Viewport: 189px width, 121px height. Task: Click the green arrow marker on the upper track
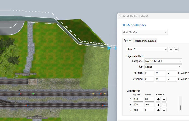(33, 94)
